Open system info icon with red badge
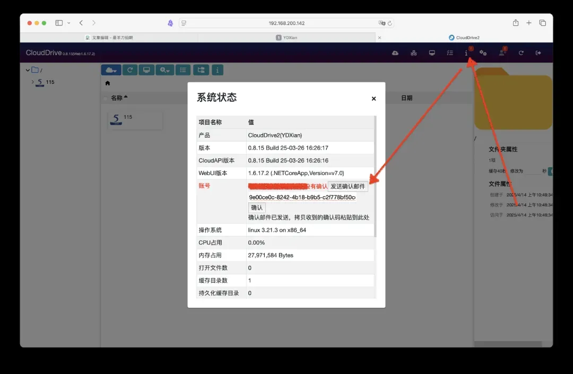The image size is (573, 374). pyautogui.click(x=466, y=53)
